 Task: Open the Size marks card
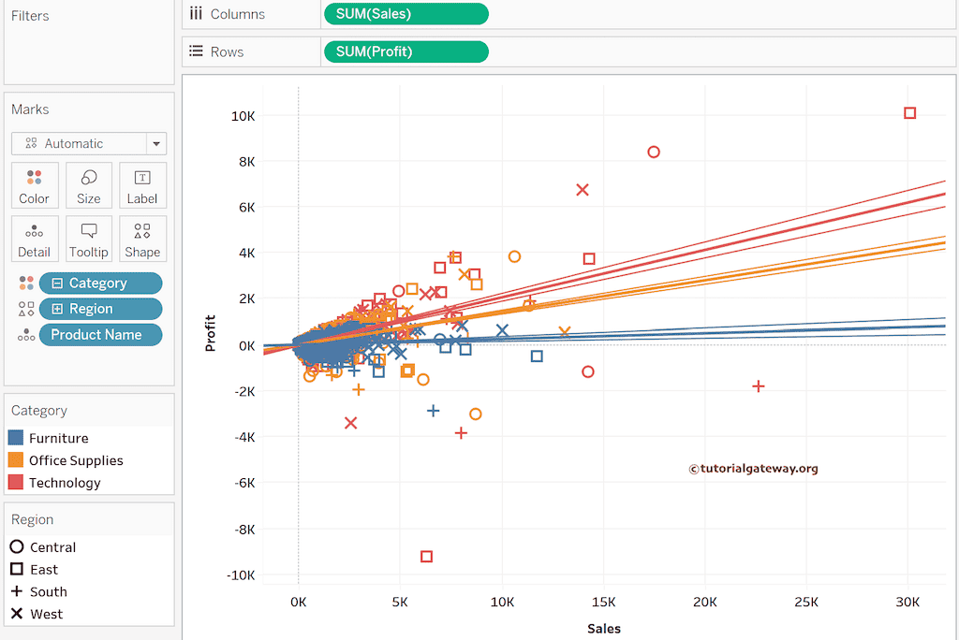[89, 185]
